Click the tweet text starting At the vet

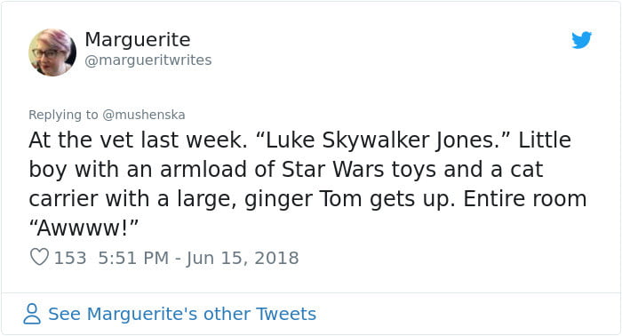[x=307, y=184]
